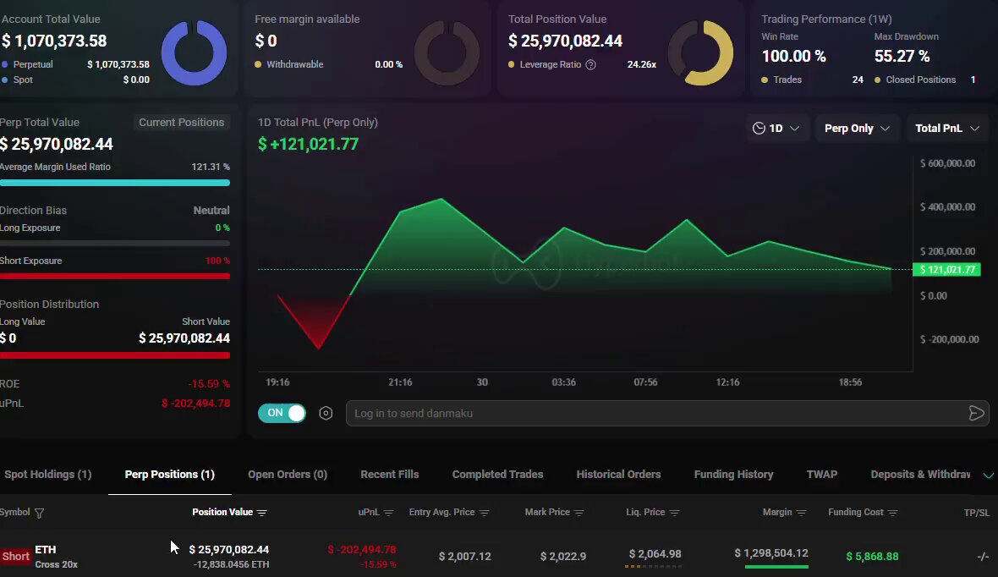Select the Perp Positions (1) tab
Screen dimensions: 998x577
pyautogui.click(x=170, y=475)
